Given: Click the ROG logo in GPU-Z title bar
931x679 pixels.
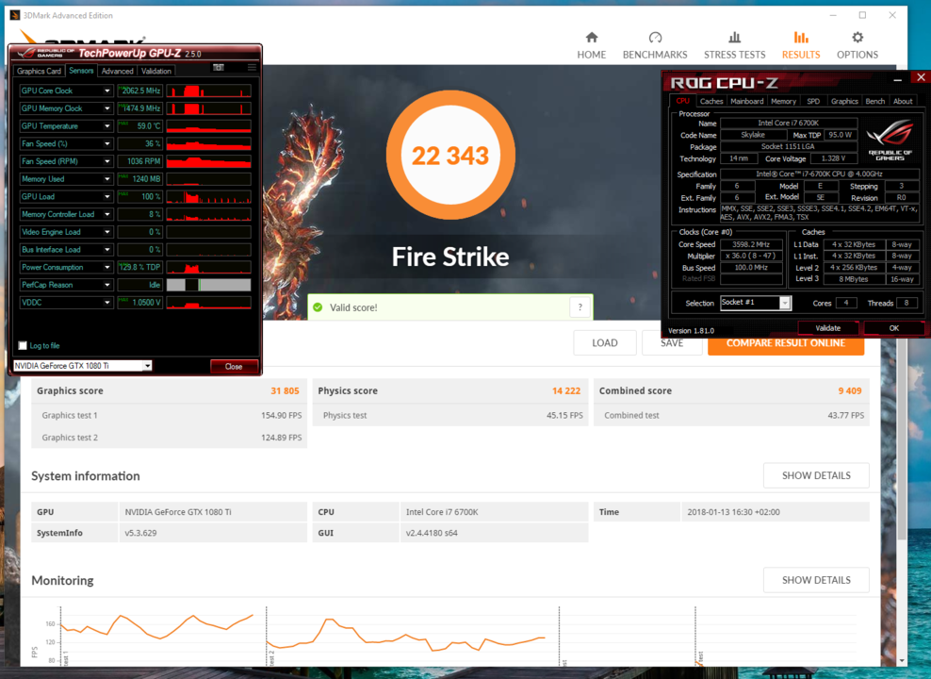Looking at the screenshot, I should coord(45,53).
